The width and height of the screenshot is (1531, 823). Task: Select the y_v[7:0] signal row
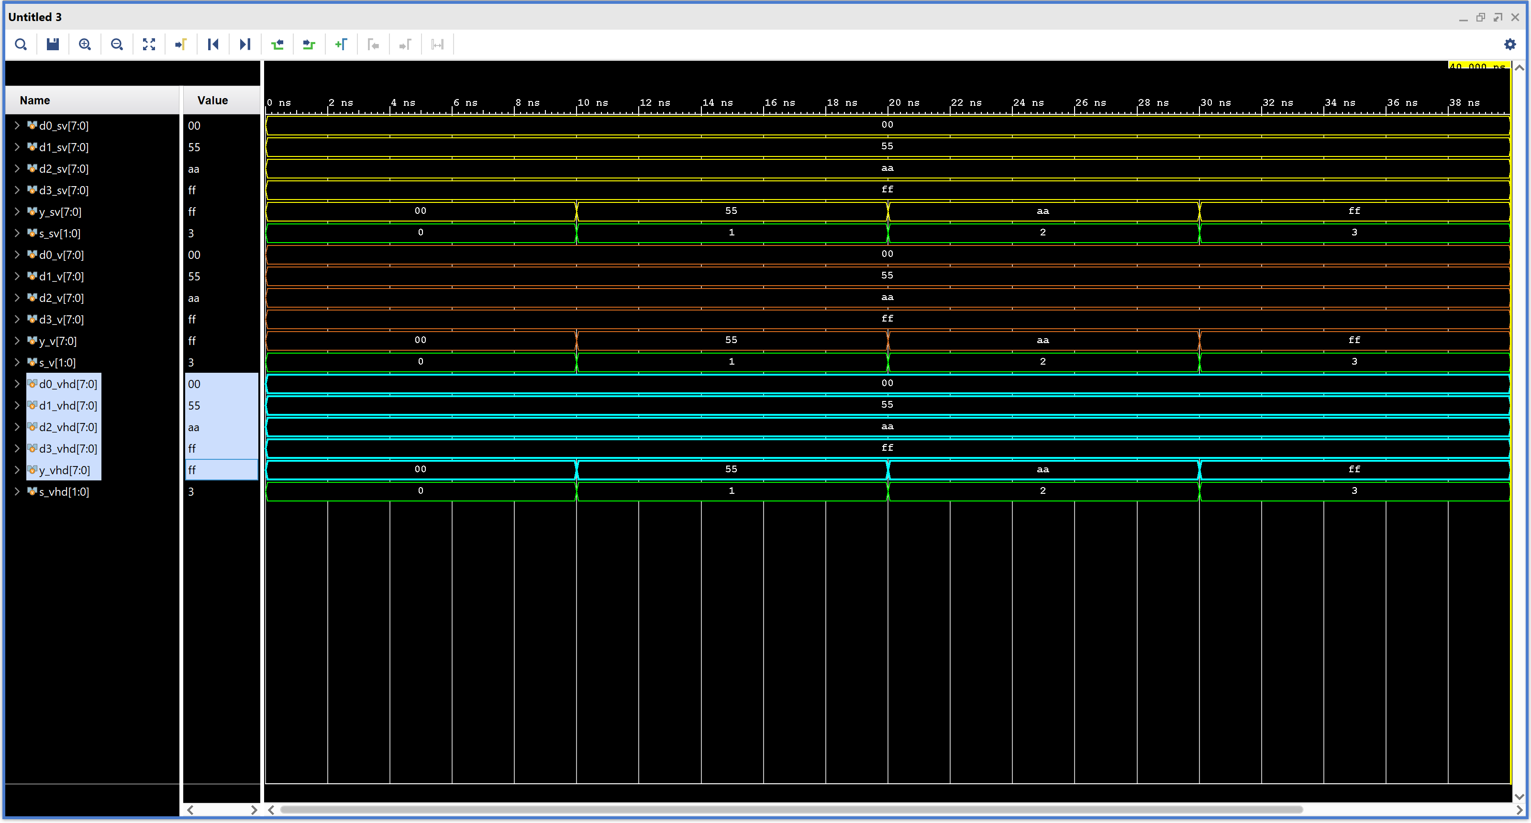(58, 341)
